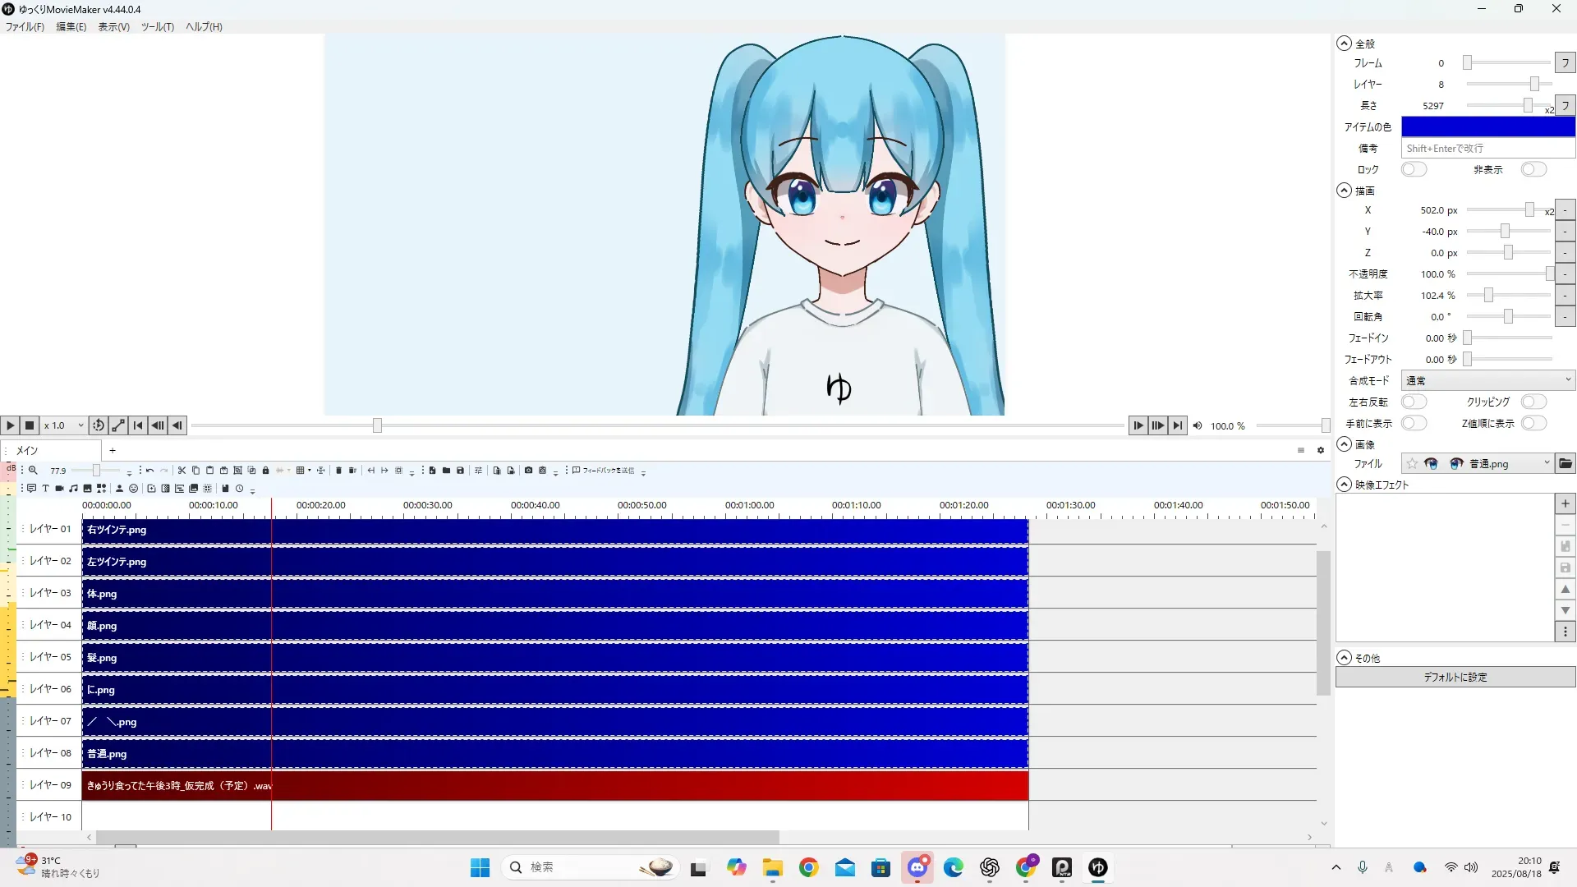The height and width of the screenshot is (887, 1577).
Task: Open file browser folder icon beside 普通.png
Action: [x=1566, y=464]
